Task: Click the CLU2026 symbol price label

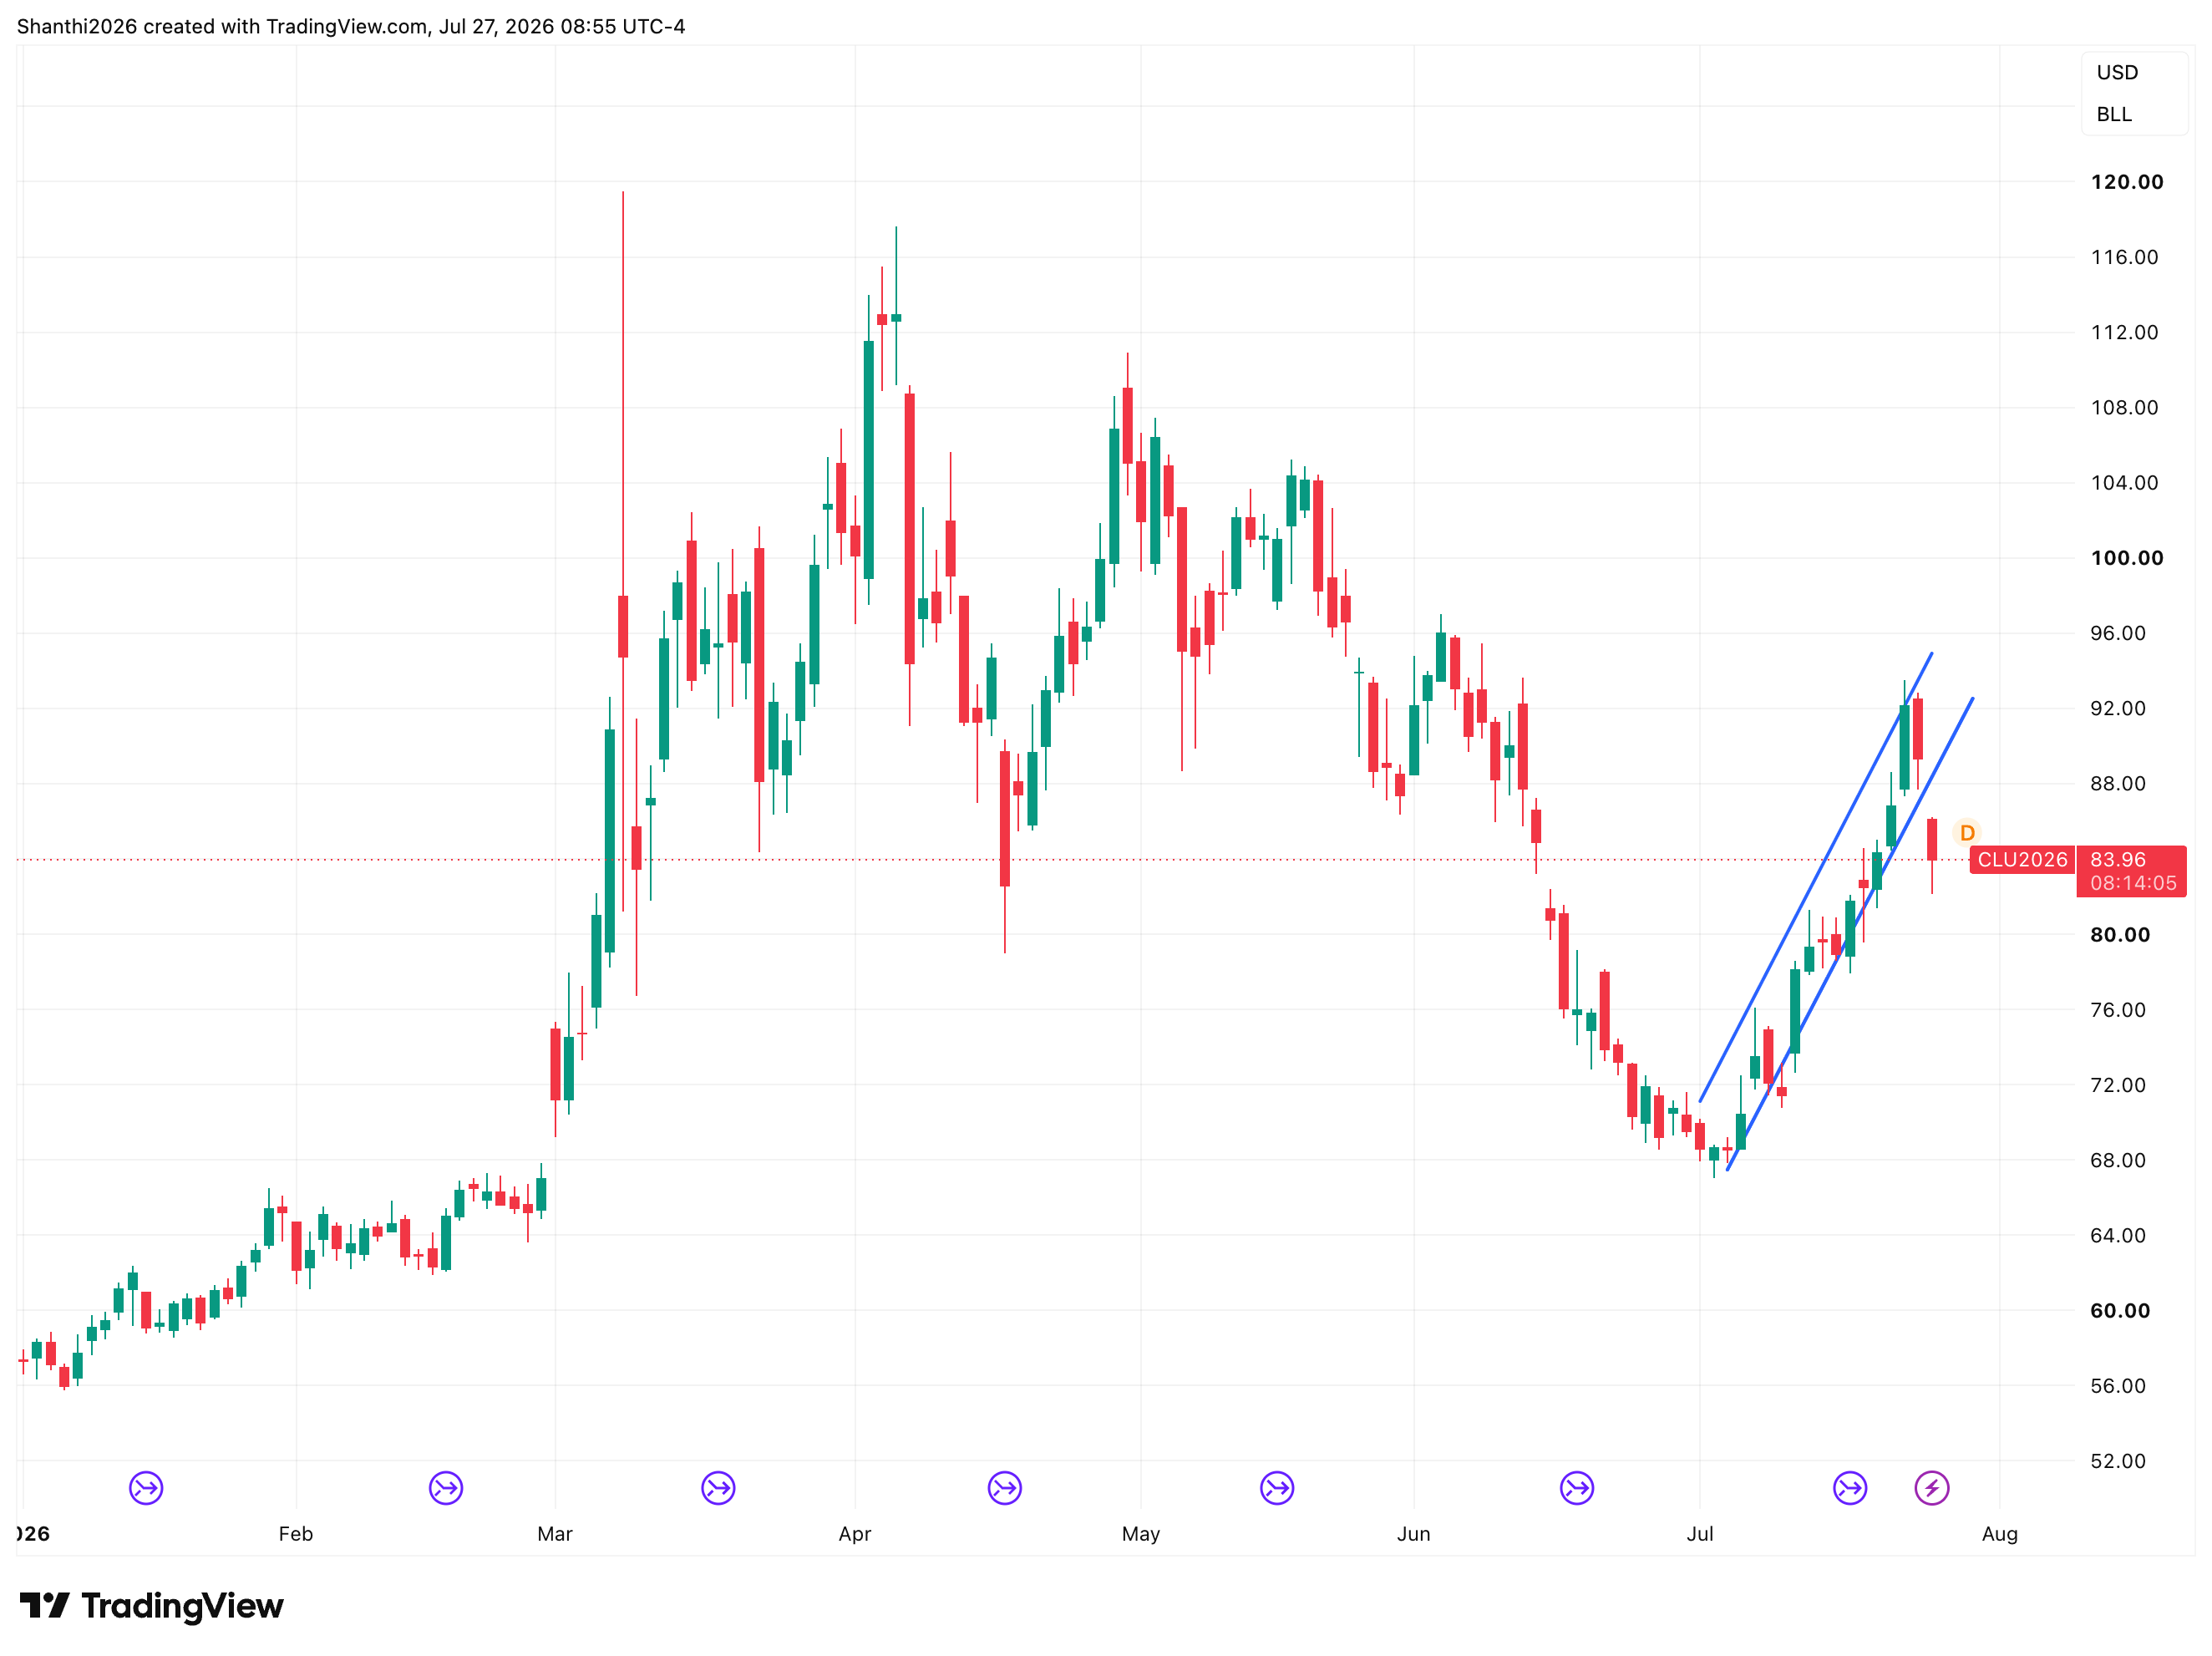Action: coord(2022,860)
